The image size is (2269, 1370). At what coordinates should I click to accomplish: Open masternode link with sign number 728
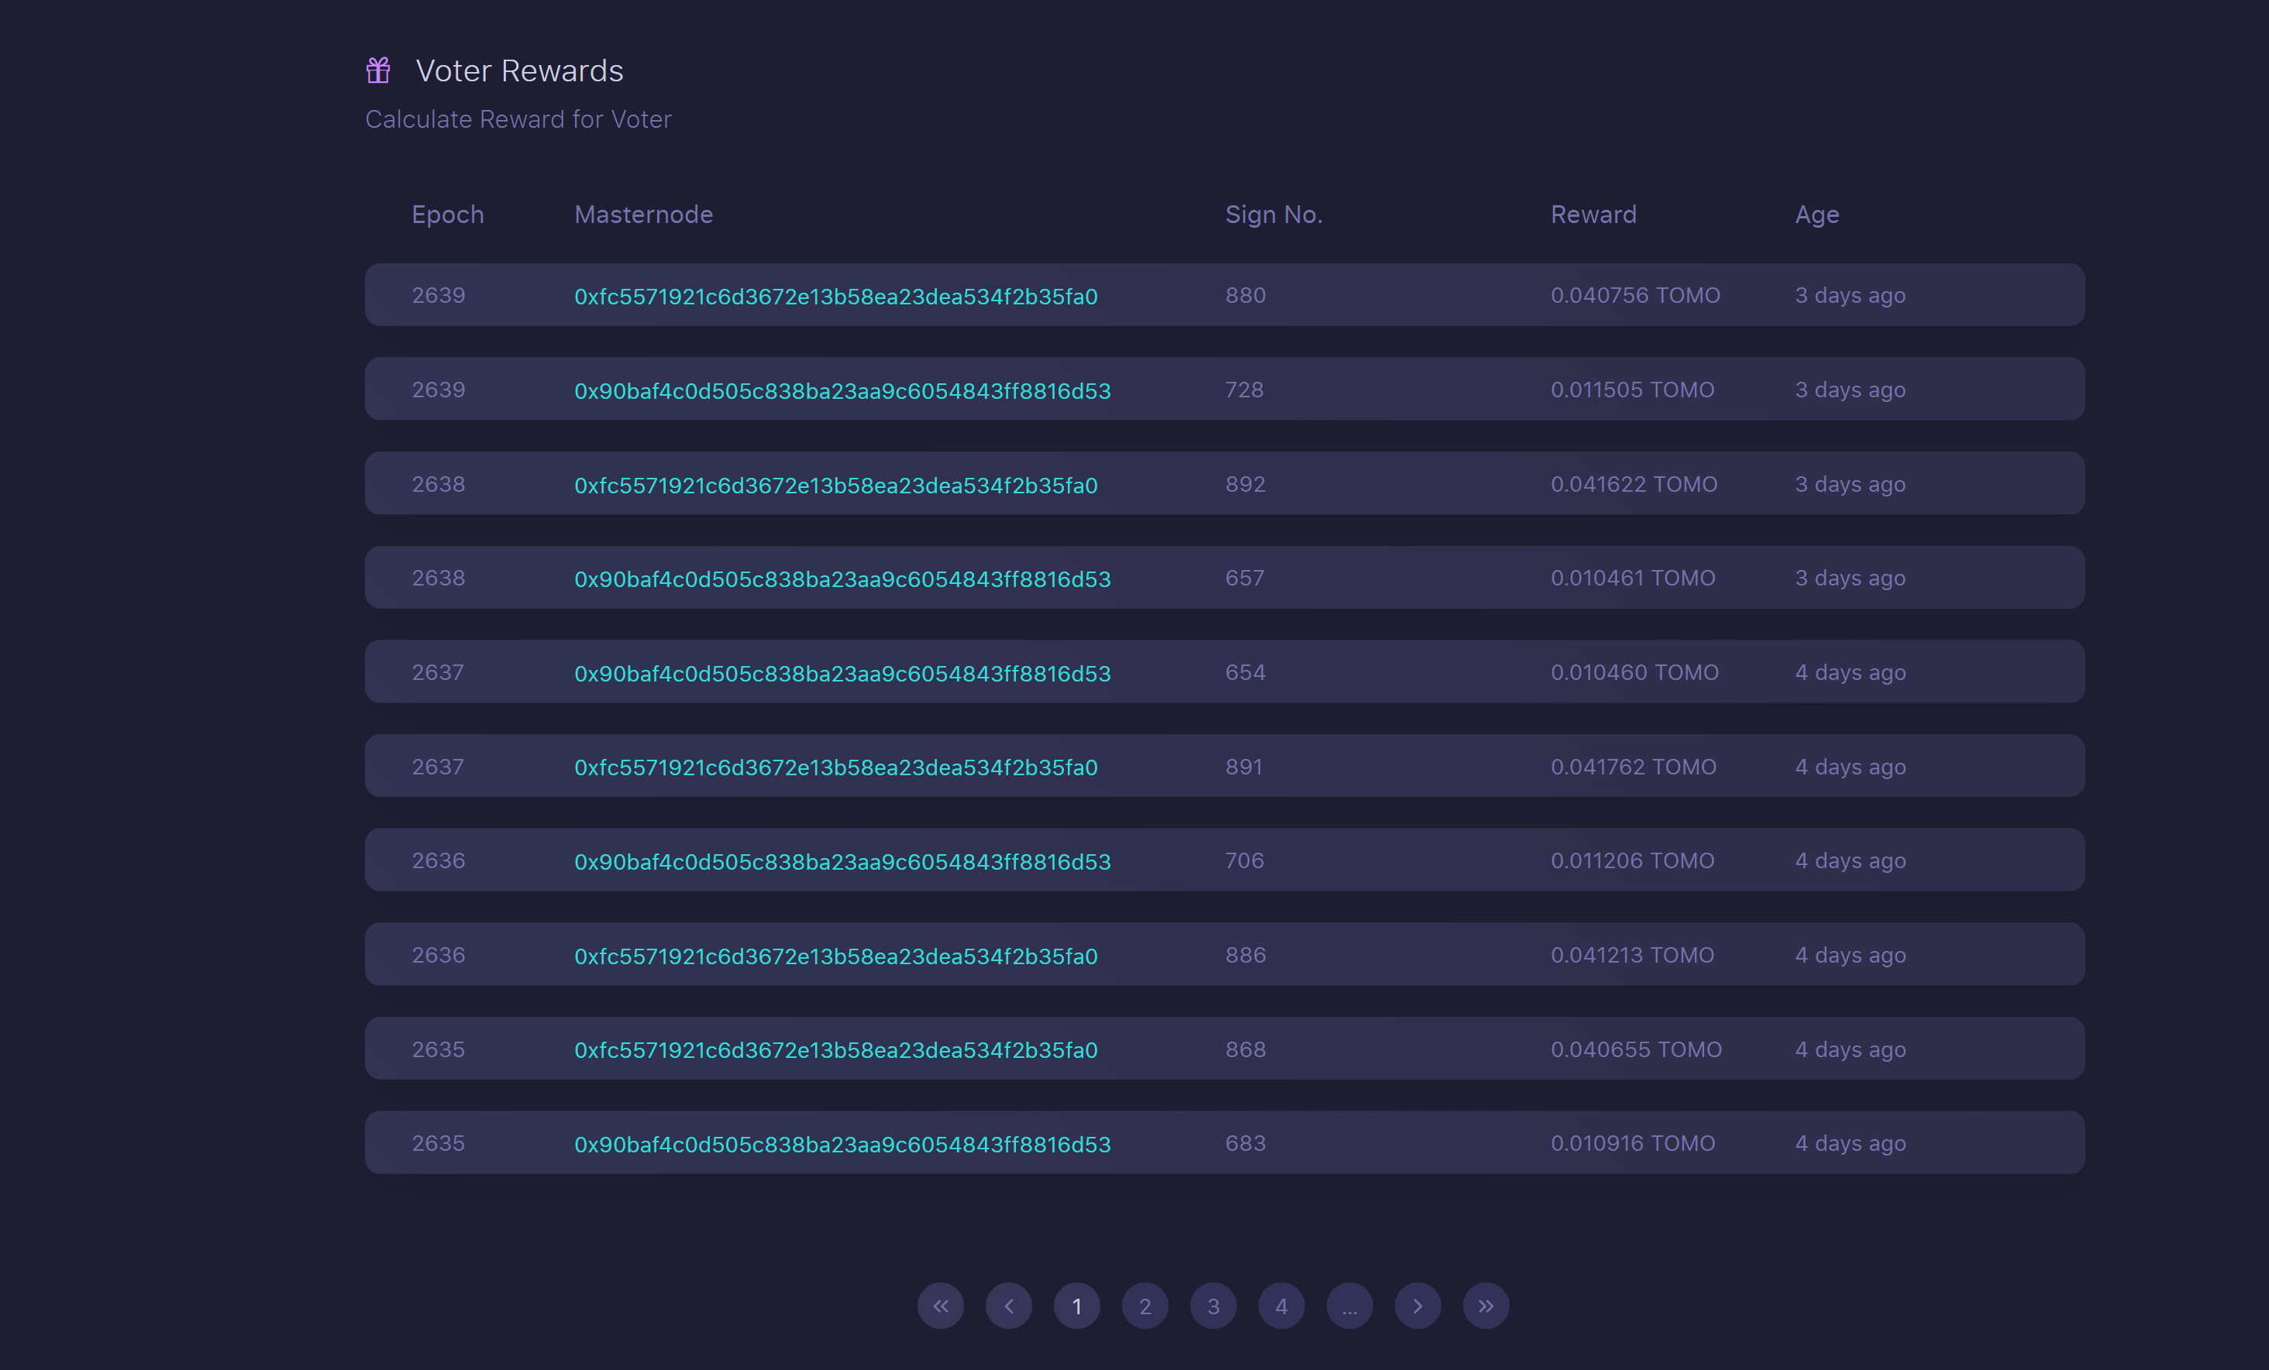[x=842, y=391]
